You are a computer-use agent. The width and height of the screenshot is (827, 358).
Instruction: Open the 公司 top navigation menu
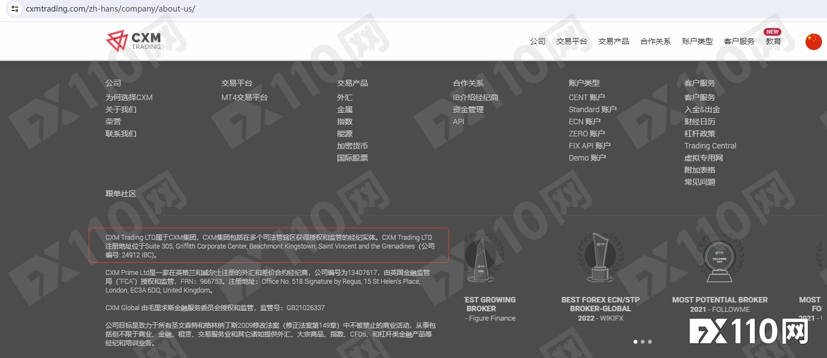538,41
